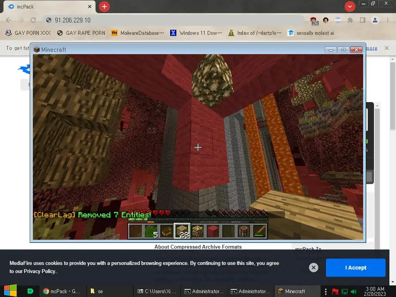Image resolution: width=396 pixels, height=297 pixels.
Task: Click the address bar showing 91.206.229.10
Action: [x=174, y=20]
